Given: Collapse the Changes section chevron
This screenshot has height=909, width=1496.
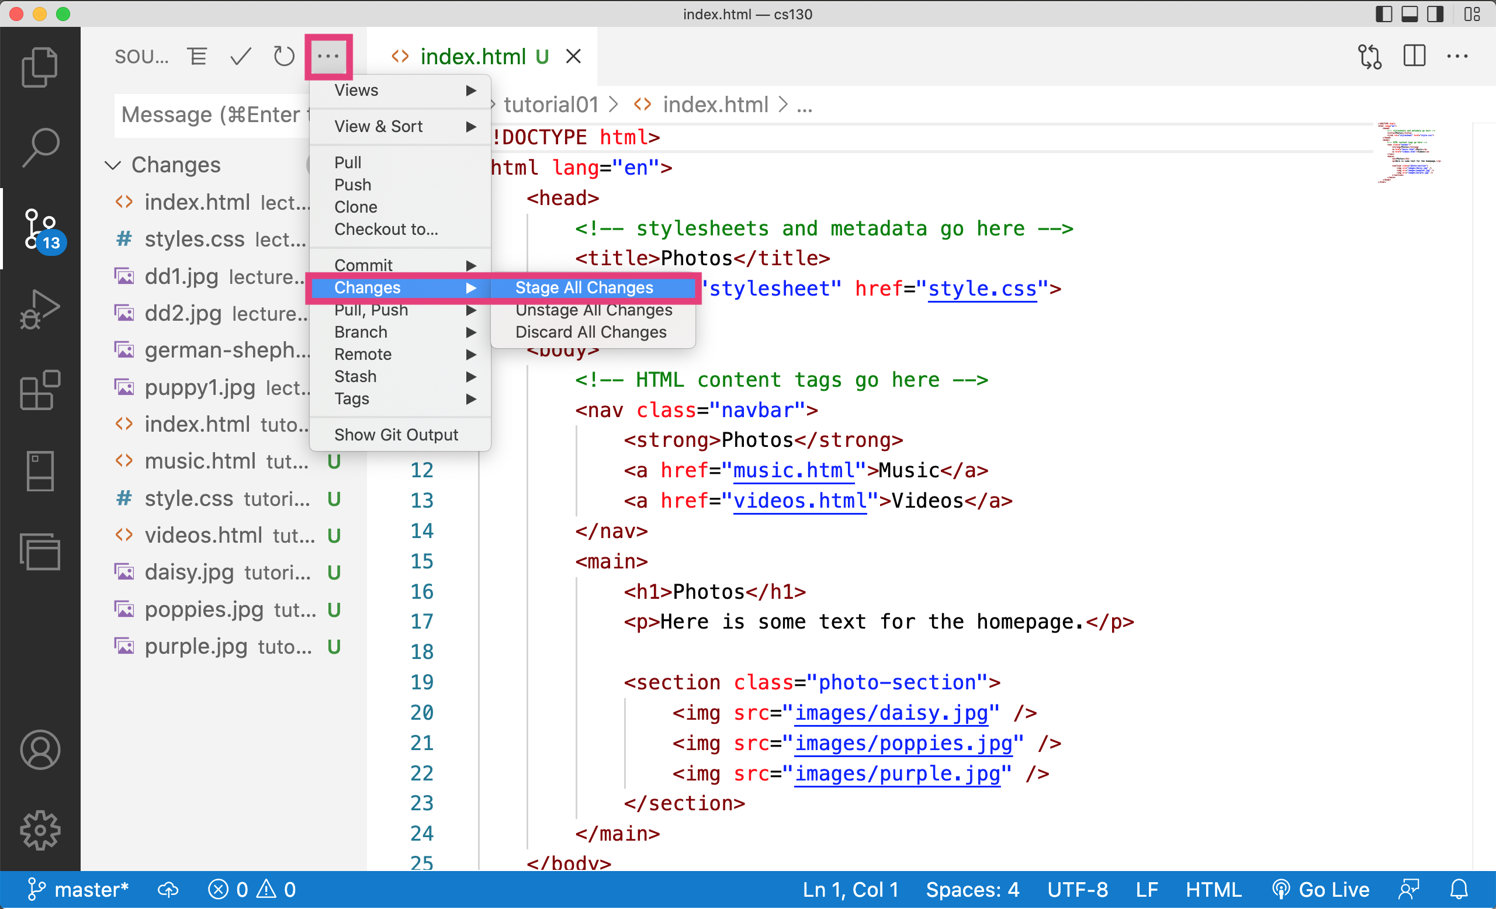Looking at the screenshot, I should coord(112,164).
